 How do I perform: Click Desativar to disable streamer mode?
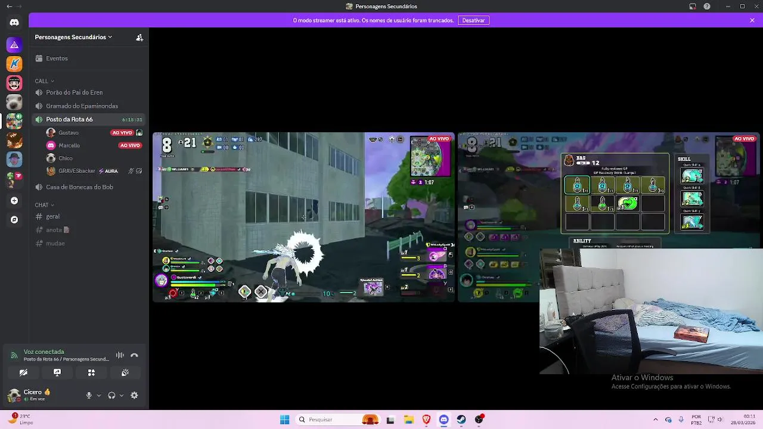pyautogui.click(x=473, y=20)
